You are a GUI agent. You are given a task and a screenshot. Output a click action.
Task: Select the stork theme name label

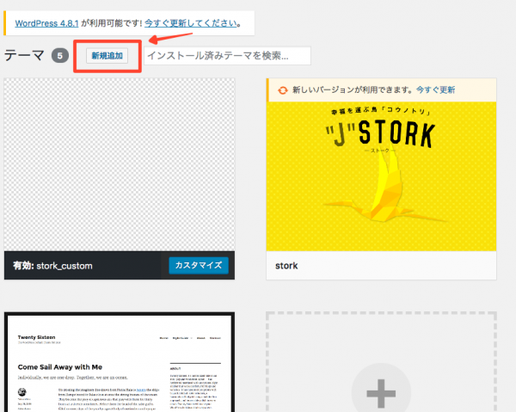[286, 266]
